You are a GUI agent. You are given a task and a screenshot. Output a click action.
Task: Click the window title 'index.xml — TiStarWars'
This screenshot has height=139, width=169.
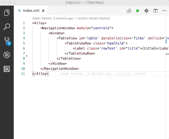click(x=84, y=3)
